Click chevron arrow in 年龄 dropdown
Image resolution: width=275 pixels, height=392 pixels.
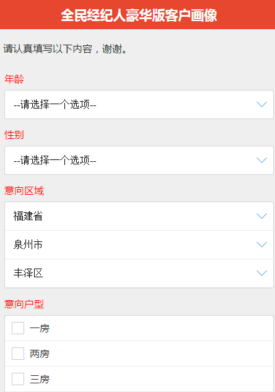coord(262,104)
